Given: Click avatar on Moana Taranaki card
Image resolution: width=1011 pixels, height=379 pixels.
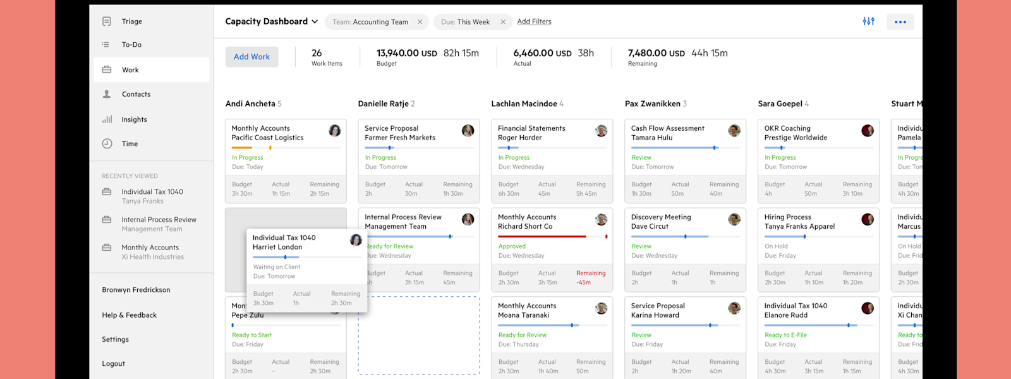Looking at the screenshot, I should click(x=602, y=308).
